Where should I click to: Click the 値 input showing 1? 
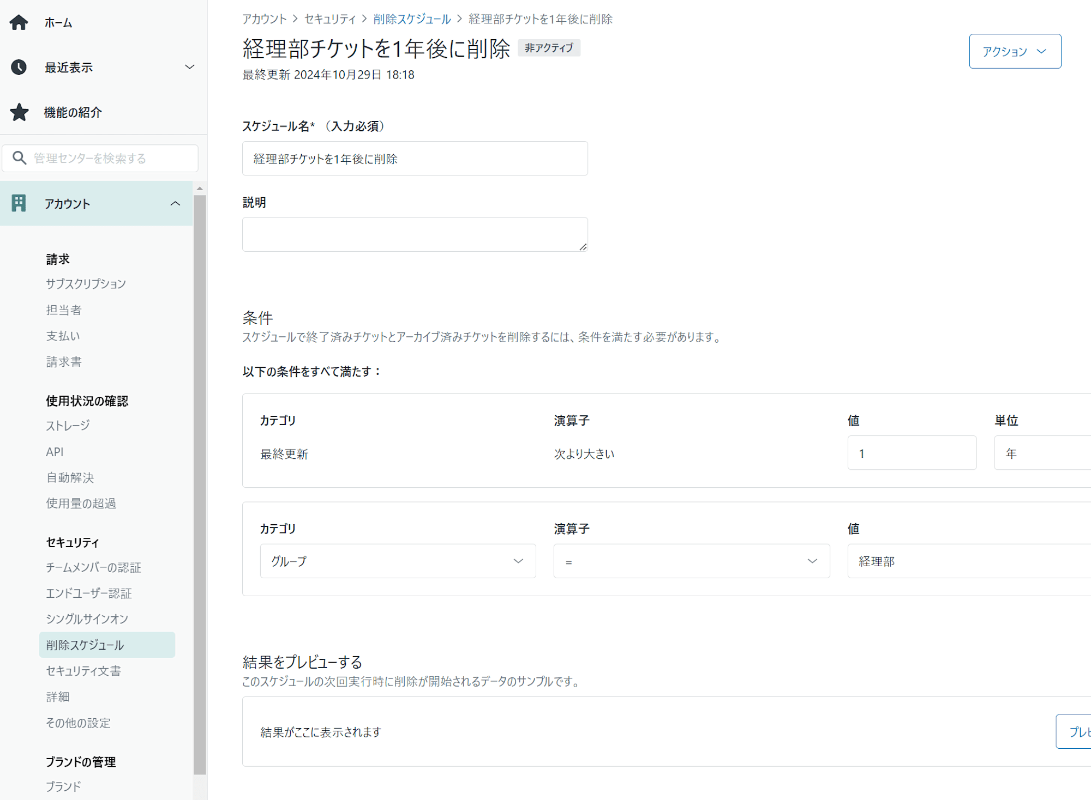912,453
